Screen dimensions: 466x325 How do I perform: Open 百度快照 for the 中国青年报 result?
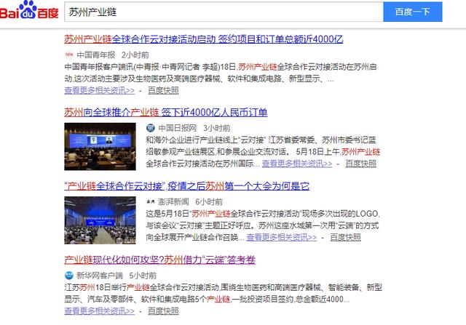point(163,90)
